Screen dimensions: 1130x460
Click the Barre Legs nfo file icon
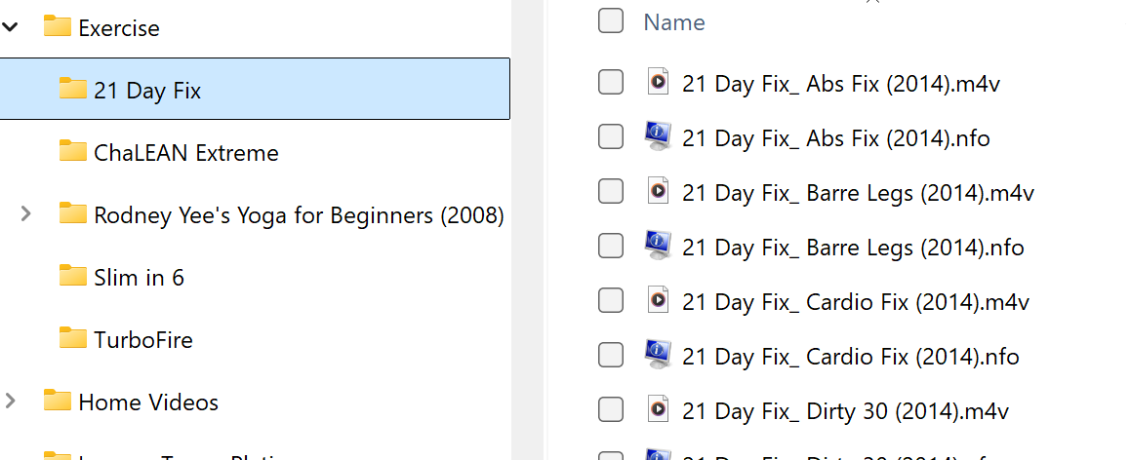pos(659,247)
